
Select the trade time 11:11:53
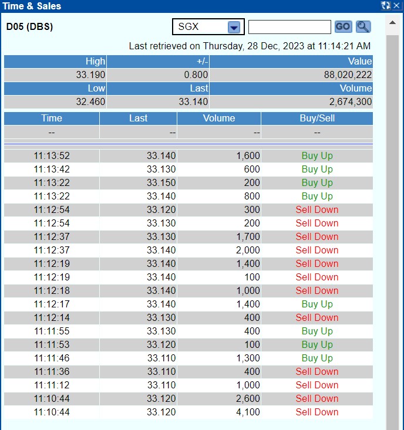(x=52, y=344)
